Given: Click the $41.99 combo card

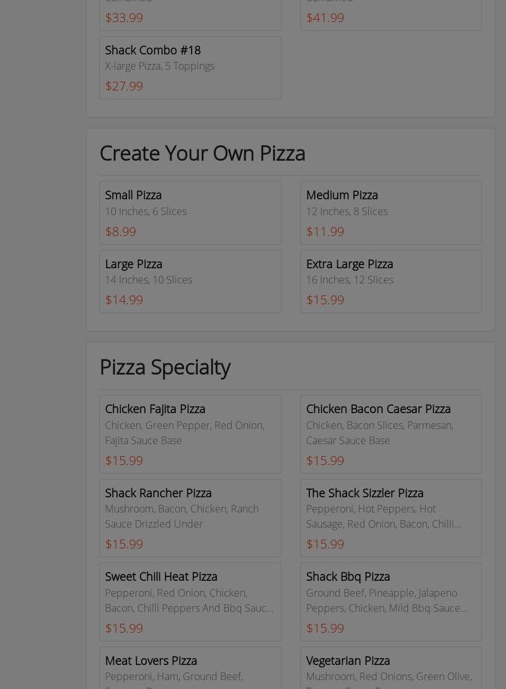Looking at the screenshot, I should [391, 15].
